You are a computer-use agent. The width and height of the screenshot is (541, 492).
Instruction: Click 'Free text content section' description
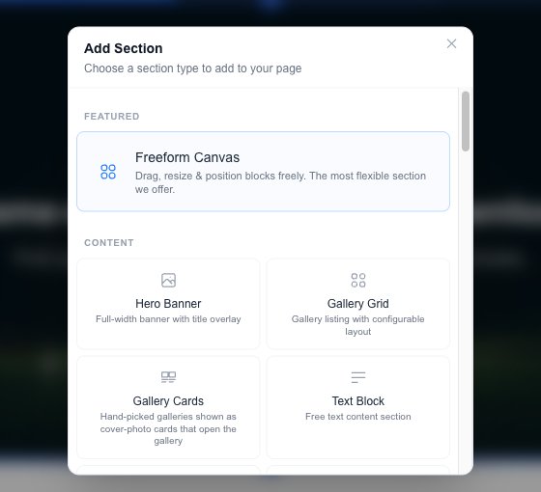pyautogui.click(x=357, y=417)
